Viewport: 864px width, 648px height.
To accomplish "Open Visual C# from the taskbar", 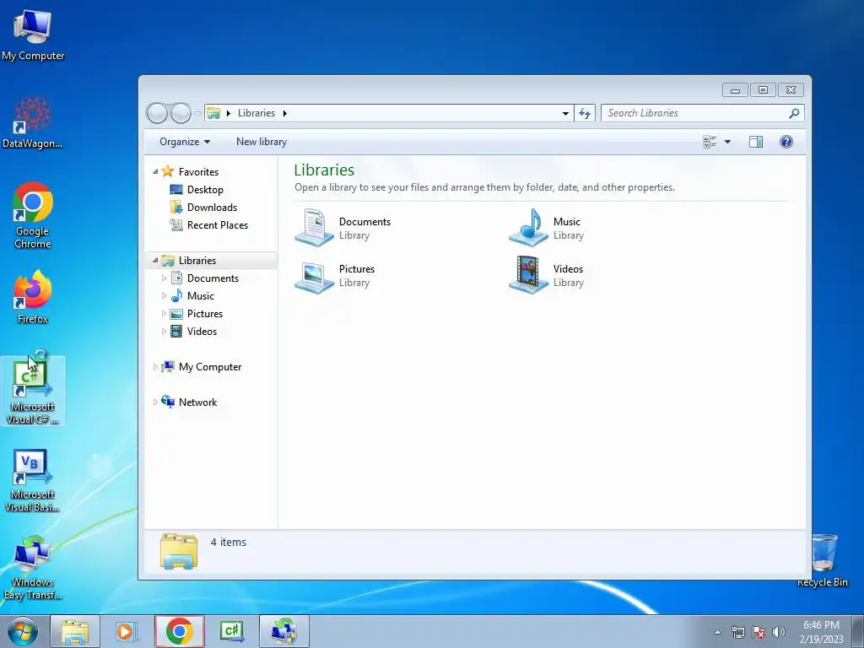I will click(x=231, y=631).
